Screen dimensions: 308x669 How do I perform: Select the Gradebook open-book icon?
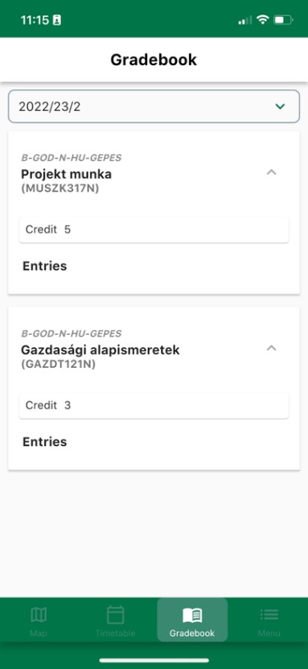point(192,615)
